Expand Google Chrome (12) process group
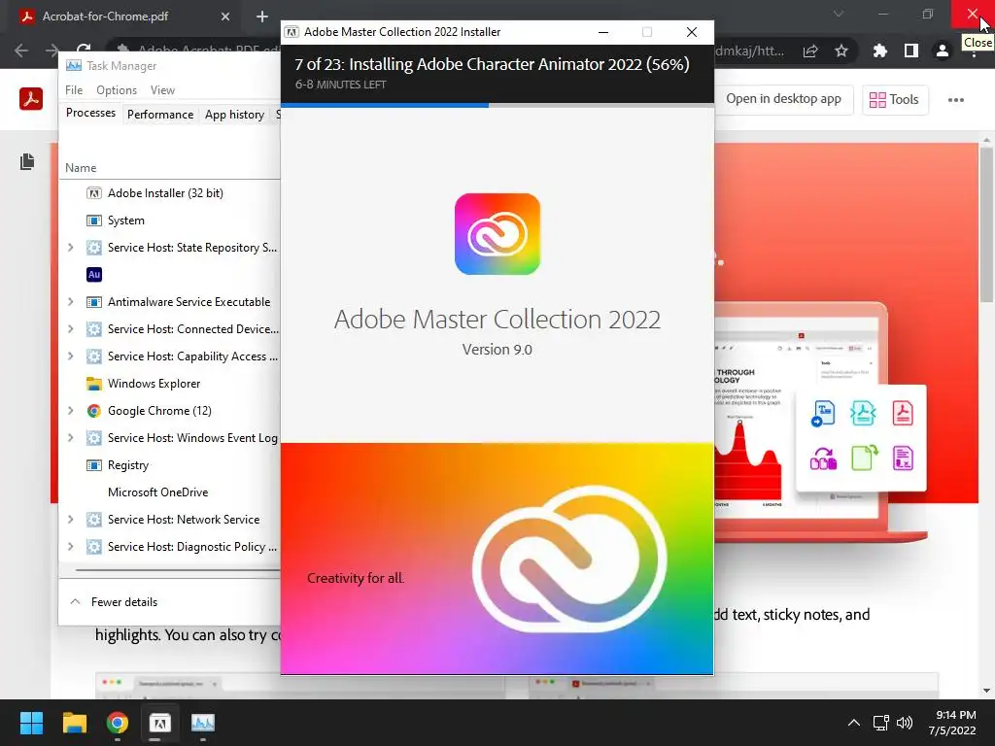995x746 pixels. (x=70, y=411)
